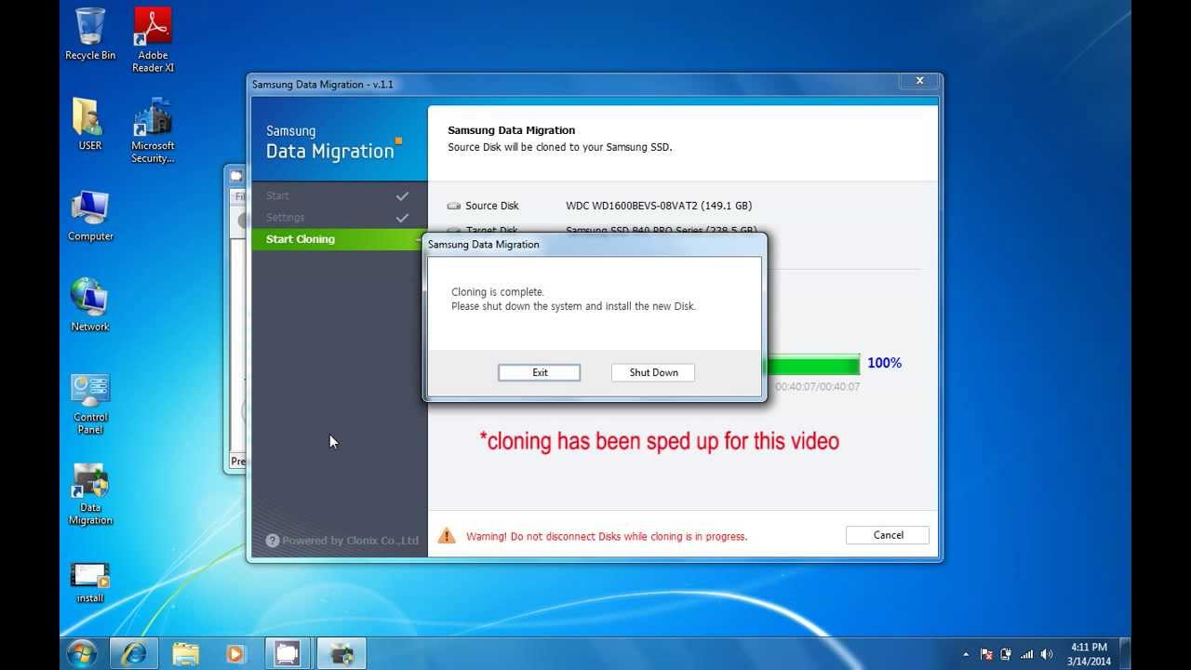Click the Shut Down button

[x=652, y=372]
